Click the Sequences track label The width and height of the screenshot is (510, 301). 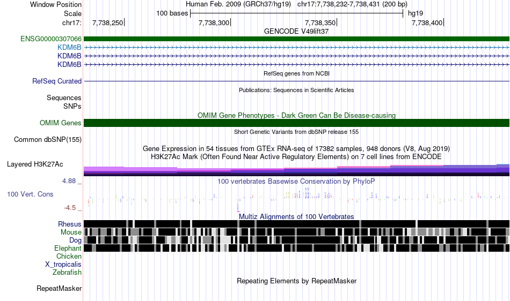click(64, 97)
